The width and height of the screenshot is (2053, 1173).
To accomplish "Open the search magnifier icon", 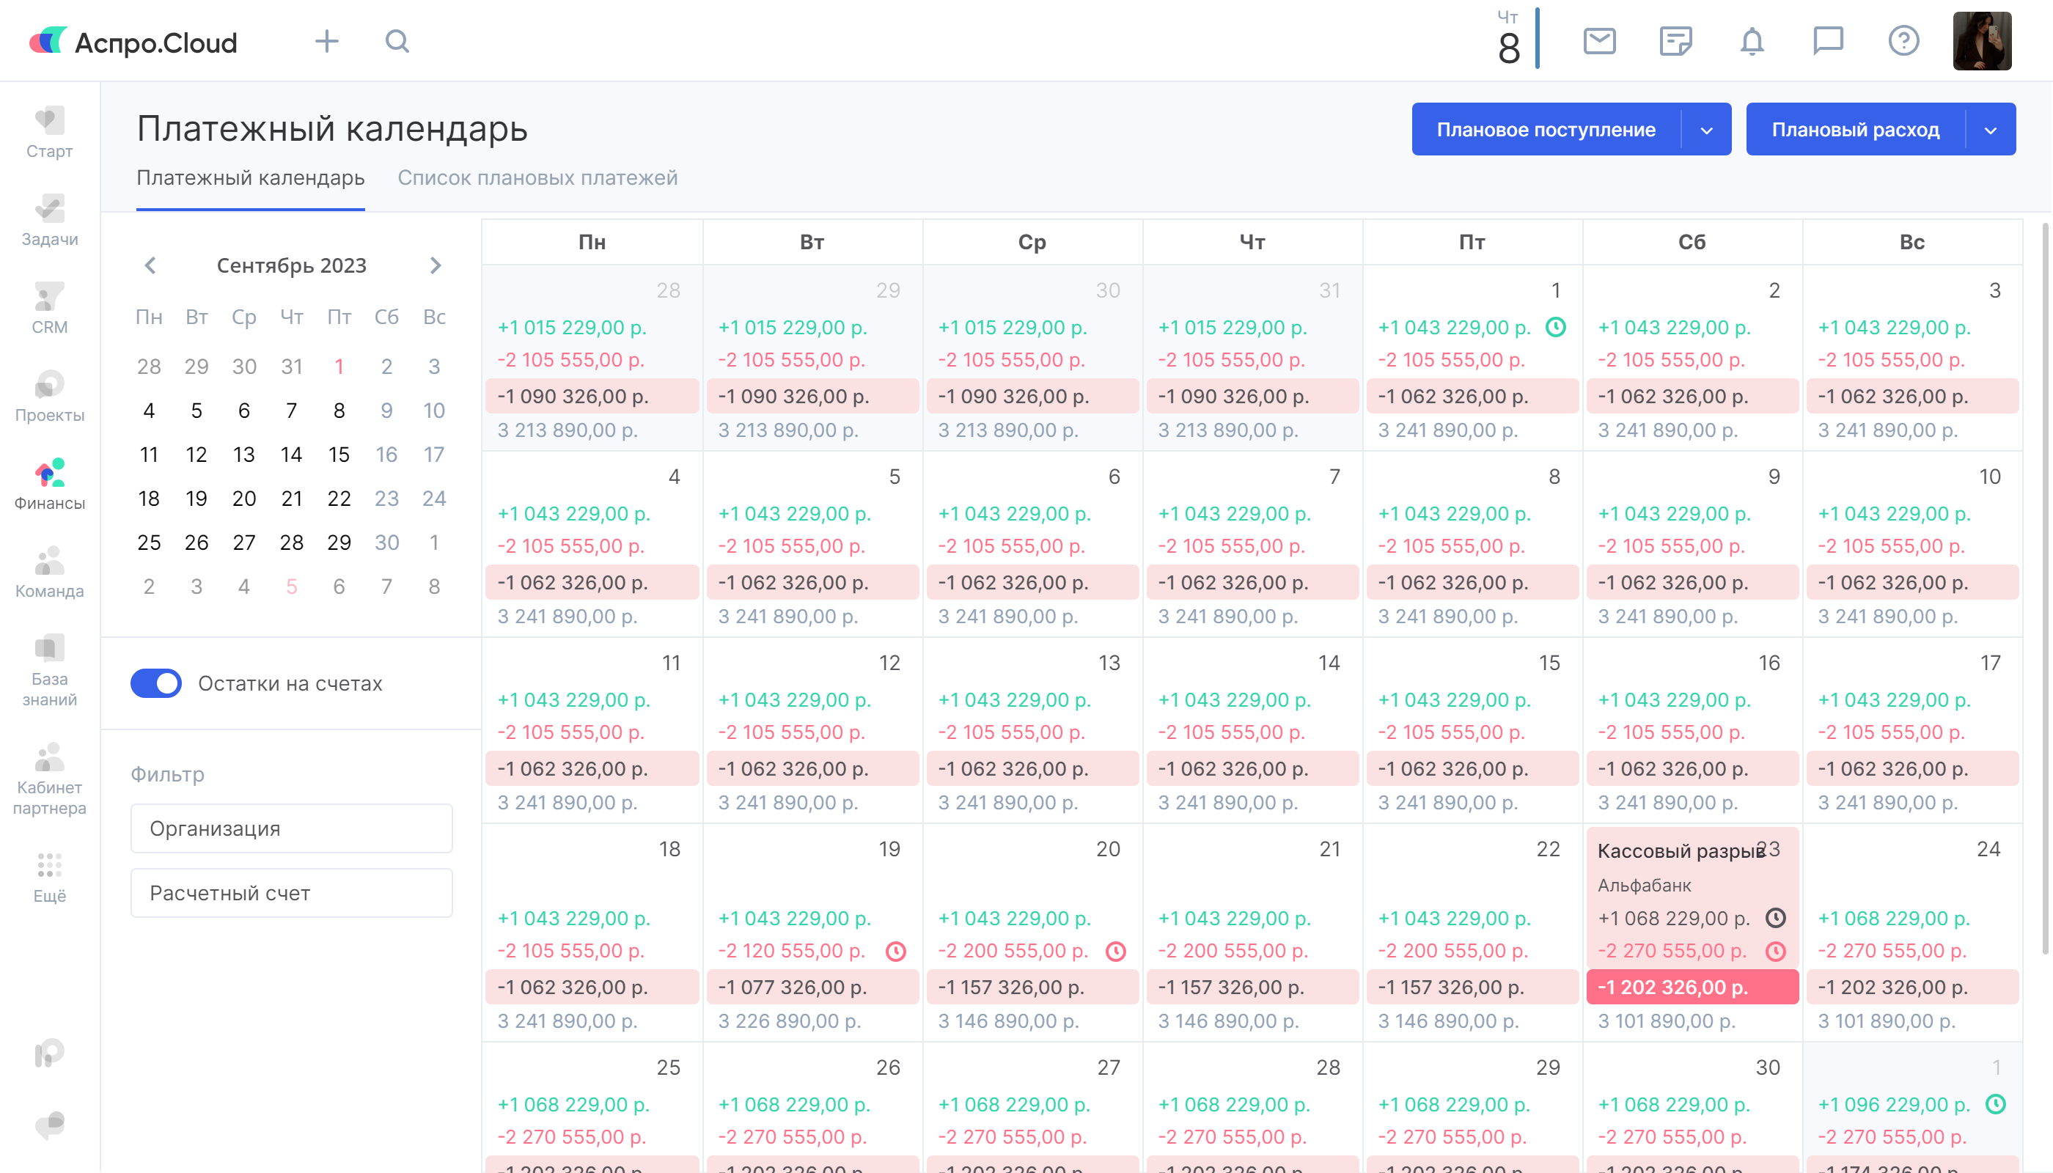I will 397,41.
